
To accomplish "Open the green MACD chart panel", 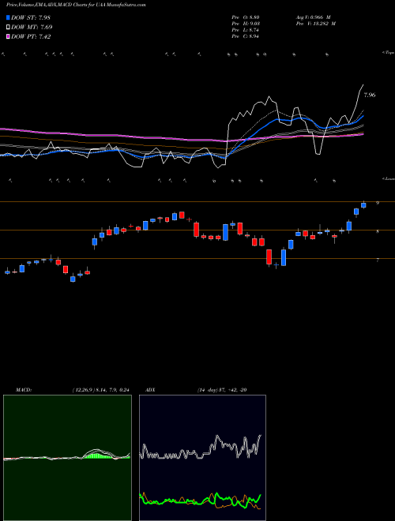I will [x=67, y=458].
